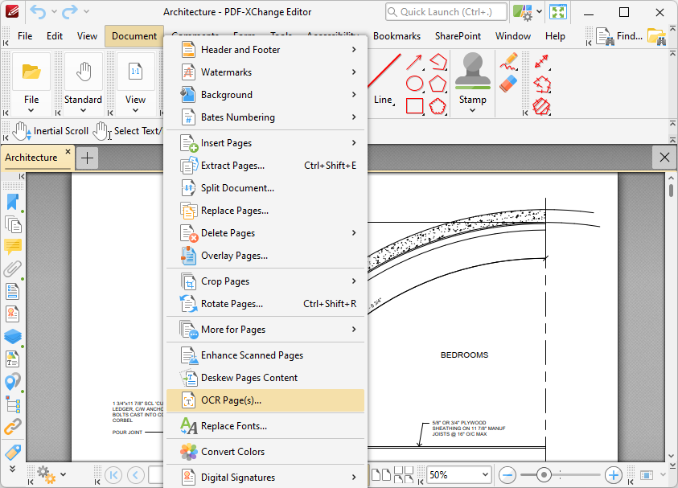Open the Attachments pane
The width and height of the screenshot is (678, 488).
click(12, 269)
